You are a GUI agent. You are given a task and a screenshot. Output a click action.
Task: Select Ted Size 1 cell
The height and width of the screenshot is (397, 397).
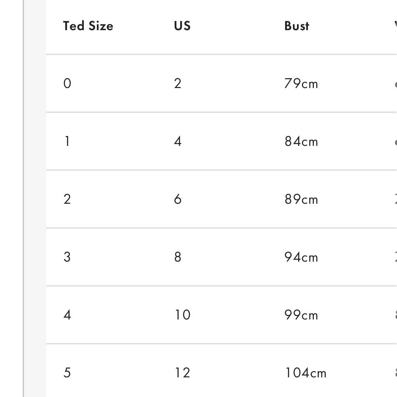67,141
